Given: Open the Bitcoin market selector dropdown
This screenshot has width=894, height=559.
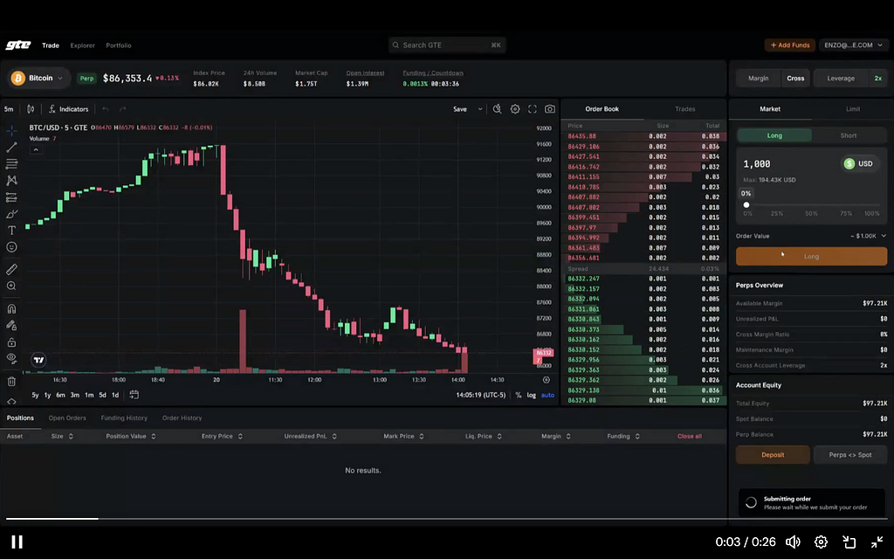Looking at the screenshot, I should coord(39,78).
